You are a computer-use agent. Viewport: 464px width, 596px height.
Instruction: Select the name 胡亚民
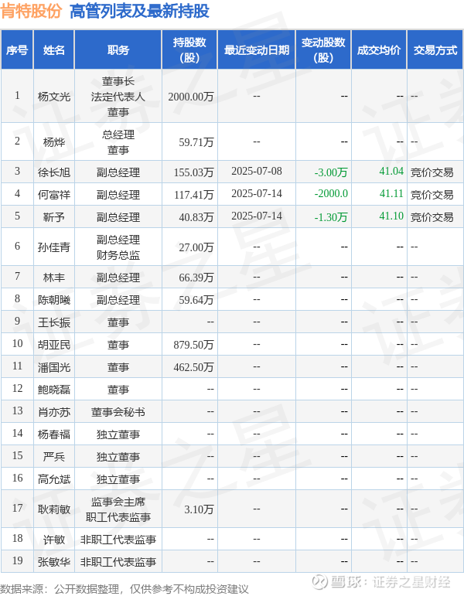click(x=54, y=345)
